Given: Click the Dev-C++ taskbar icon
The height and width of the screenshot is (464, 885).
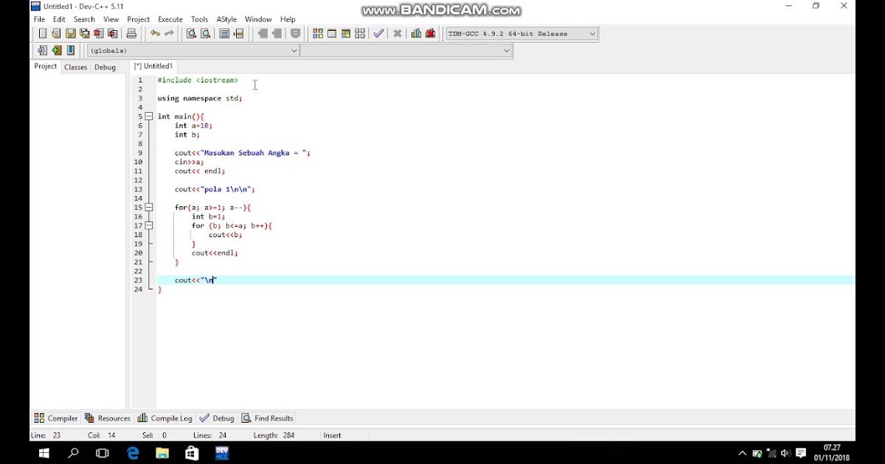Looking at the screenshot, I should [222, 453].
